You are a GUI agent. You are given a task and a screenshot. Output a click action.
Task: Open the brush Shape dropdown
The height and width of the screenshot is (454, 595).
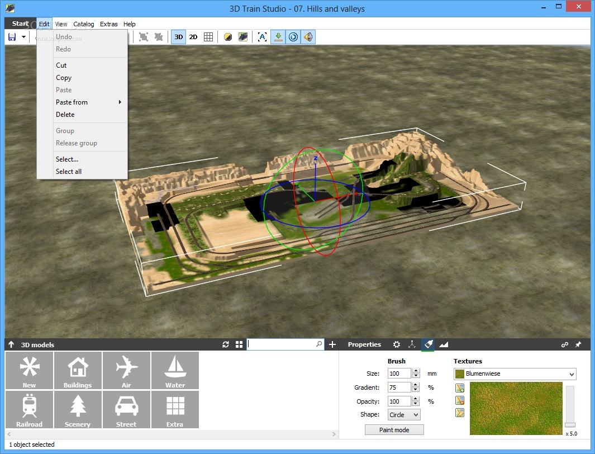tap(404, 414)
